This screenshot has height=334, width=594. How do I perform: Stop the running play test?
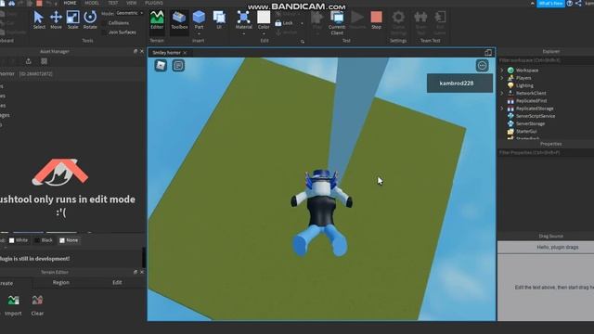click(376, 20)
